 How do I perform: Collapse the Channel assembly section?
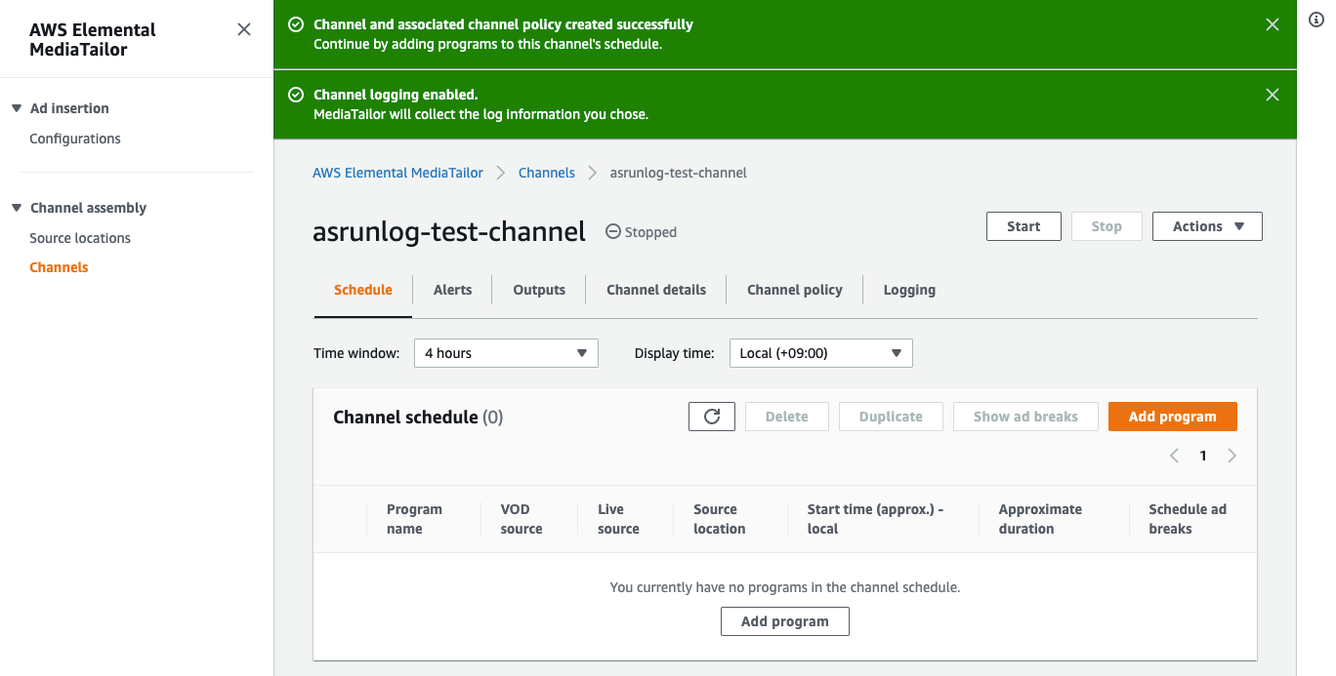[17, 208]
